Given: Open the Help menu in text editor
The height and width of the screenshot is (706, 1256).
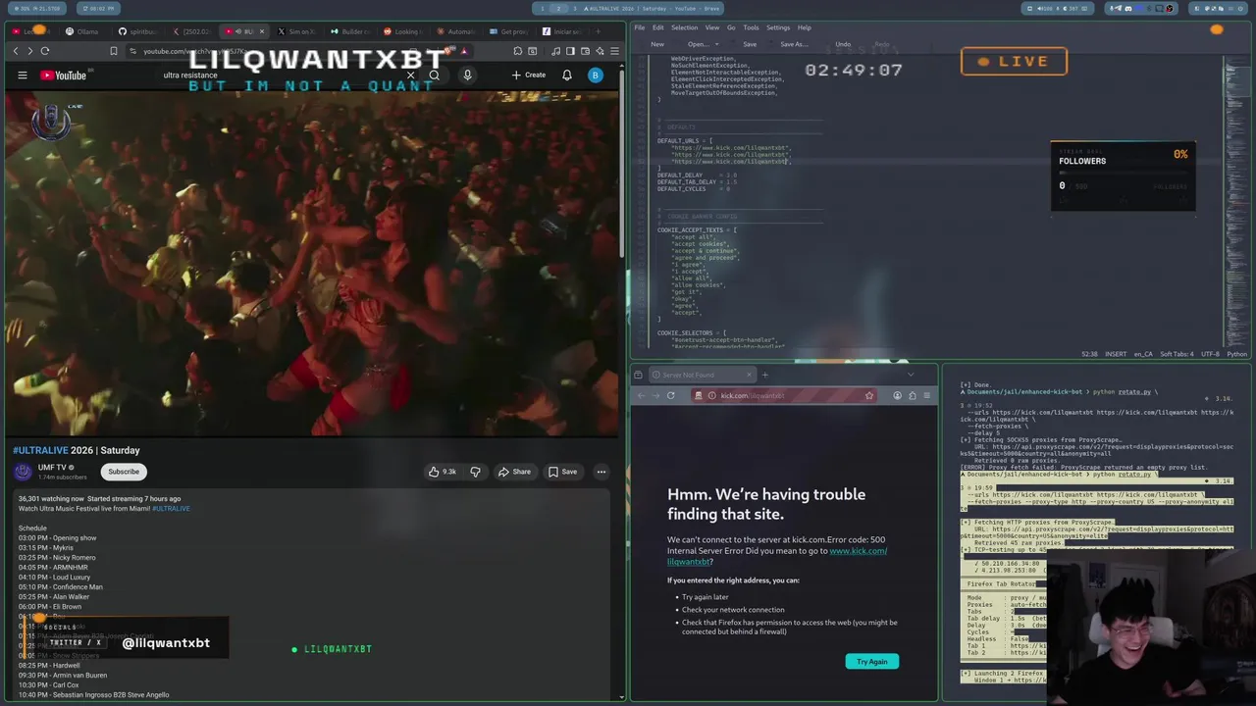Looking at the screenshot, I should (805, 27).
